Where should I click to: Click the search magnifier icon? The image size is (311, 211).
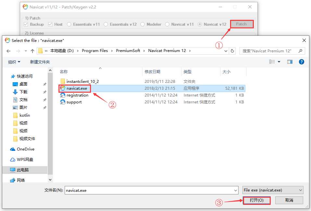(x=300, y=51)
